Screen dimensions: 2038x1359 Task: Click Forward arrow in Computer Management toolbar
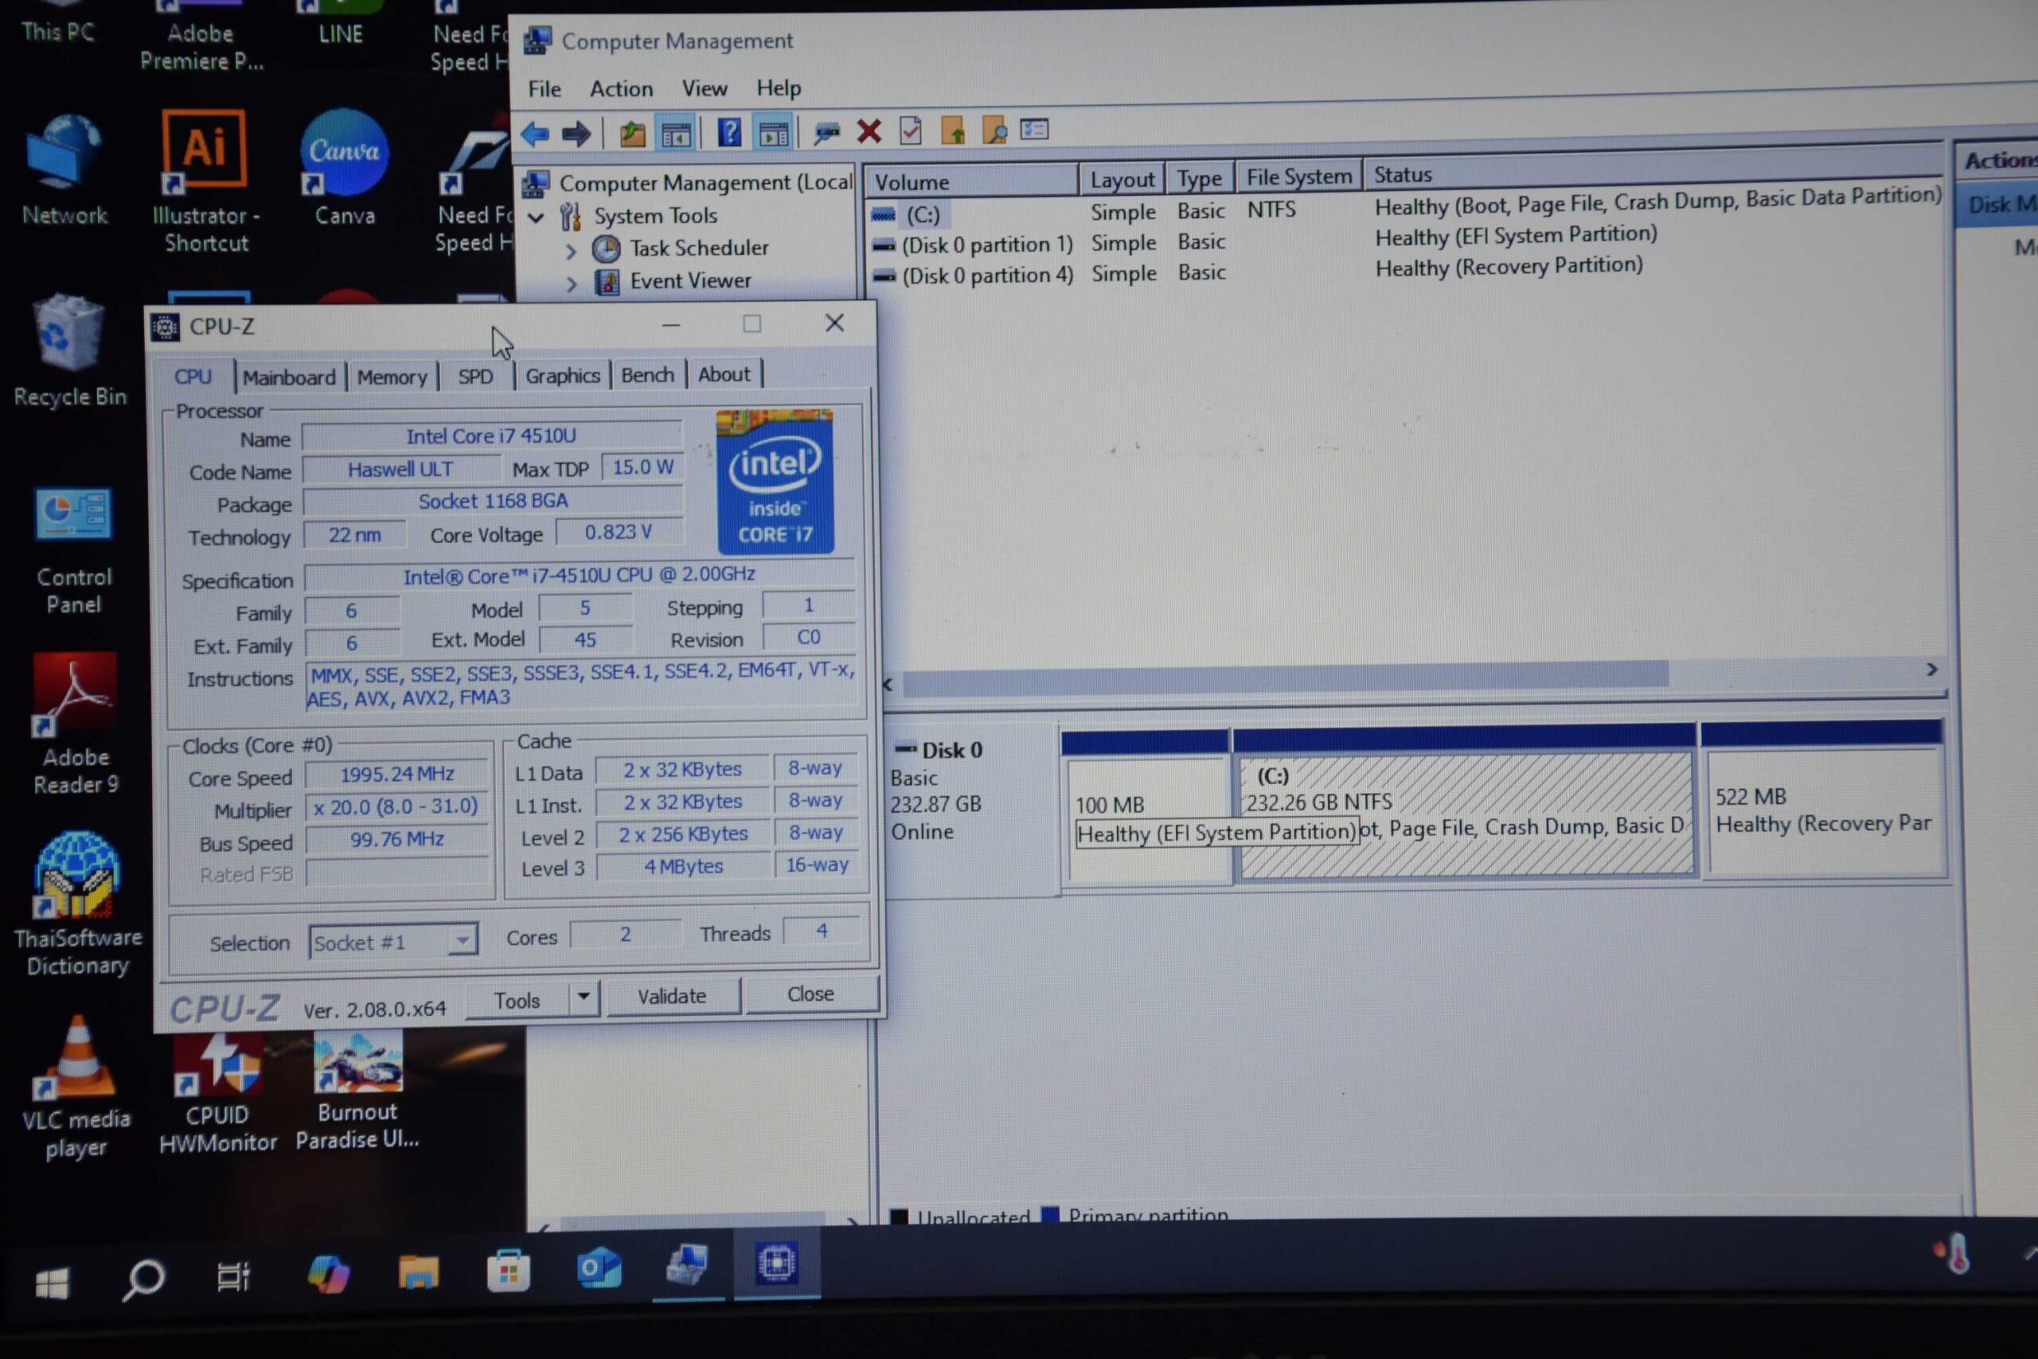tap(576, 134)
